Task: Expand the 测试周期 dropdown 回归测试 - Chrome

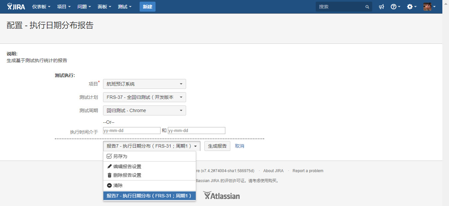Action: coord(145,110)
